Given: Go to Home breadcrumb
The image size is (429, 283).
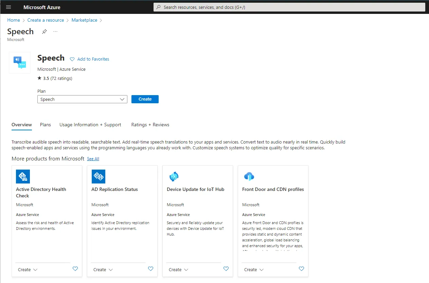Looking at the screenshot, I should click(14, 20).
